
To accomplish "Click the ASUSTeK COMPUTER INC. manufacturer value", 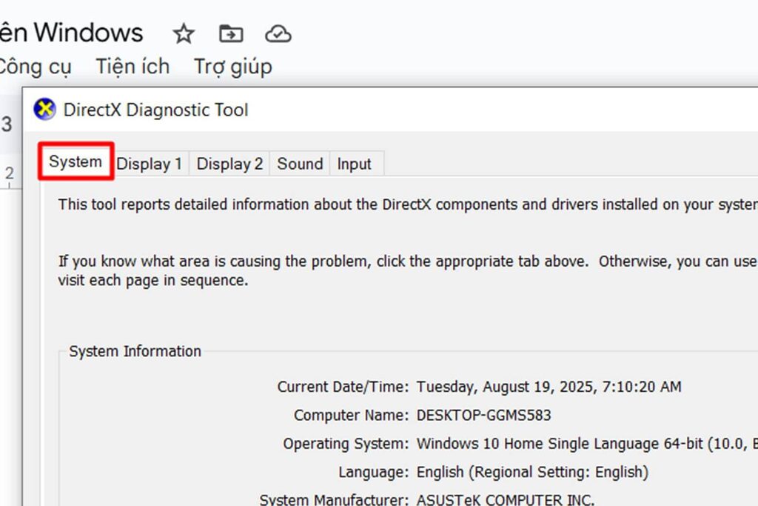I will [x=506, y=499].
